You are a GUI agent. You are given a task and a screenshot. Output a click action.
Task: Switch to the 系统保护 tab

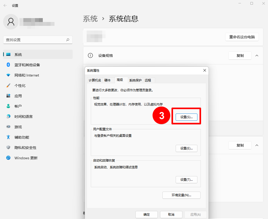(x=135, y=80)
